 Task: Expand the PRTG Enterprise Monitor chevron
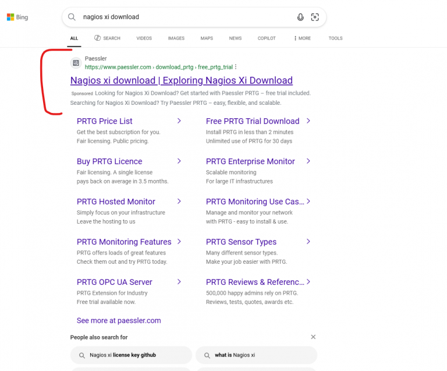click(x=308, y=161)
